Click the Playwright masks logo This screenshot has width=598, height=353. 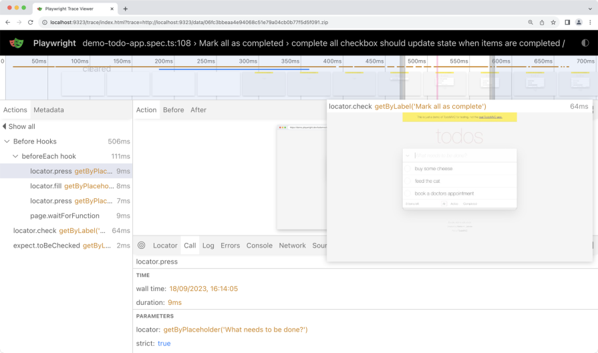tap(17, 43)
